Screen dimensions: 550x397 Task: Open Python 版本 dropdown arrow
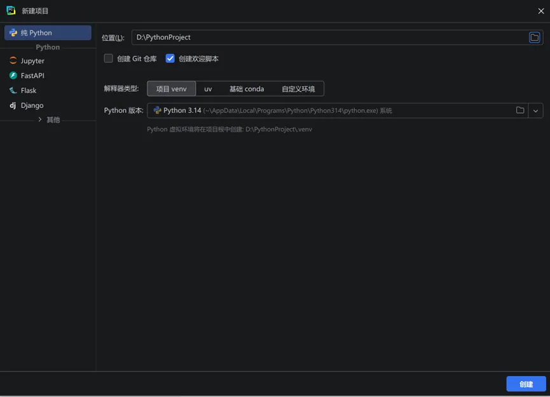(535, 111)
